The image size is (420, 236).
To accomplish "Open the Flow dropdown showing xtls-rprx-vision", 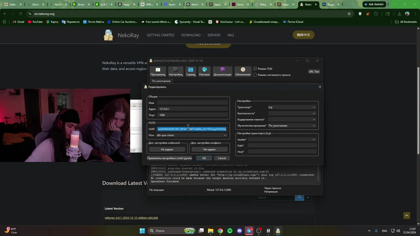I will tap(192, 135).
